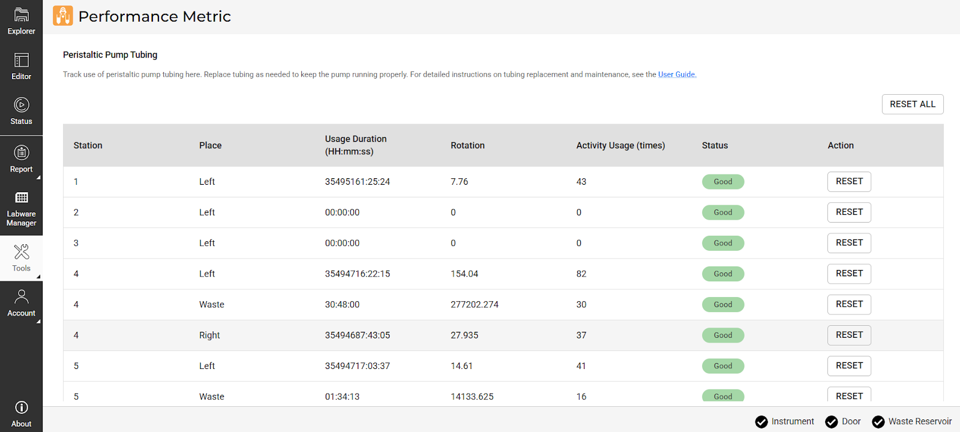Image resolution: width=960 pixels, height=432 pixels.
Task: Click the Performance Metric header icon
Action: click(x=63, y=16)
